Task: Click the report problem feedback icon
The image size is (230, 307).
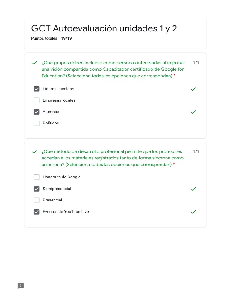Action: 21,286
